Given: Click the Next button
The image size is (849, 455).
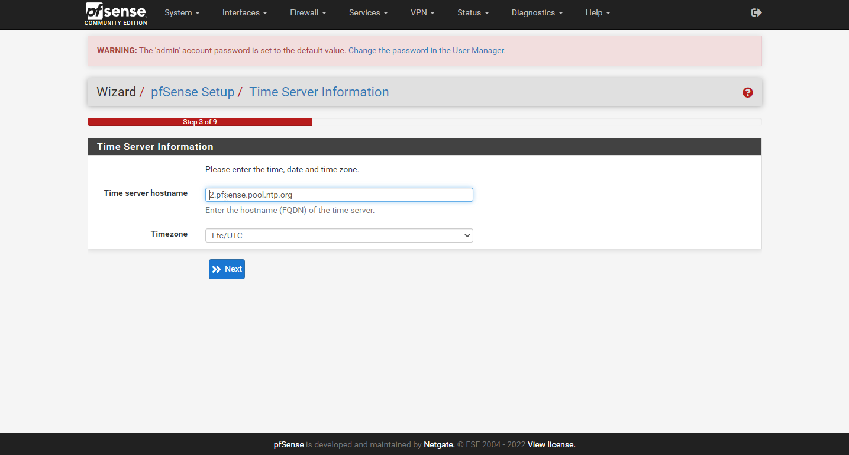Looking at the screenshot, I should pos(227,269).
